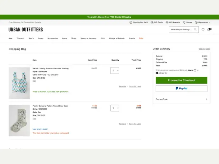Open the crew sock quantity dropdown
The image size is (219, 164).
pyautogui.click(x=115, y=108)
